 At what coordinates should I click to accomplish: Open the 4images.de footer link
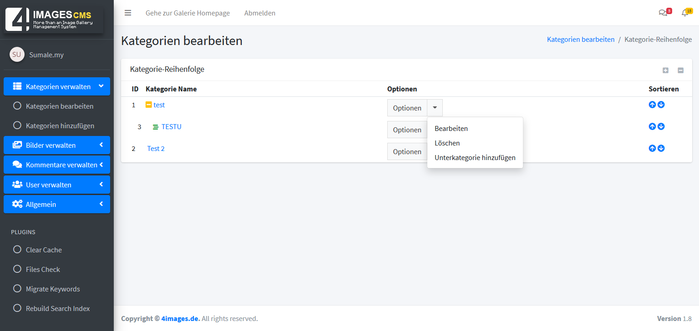180,318
